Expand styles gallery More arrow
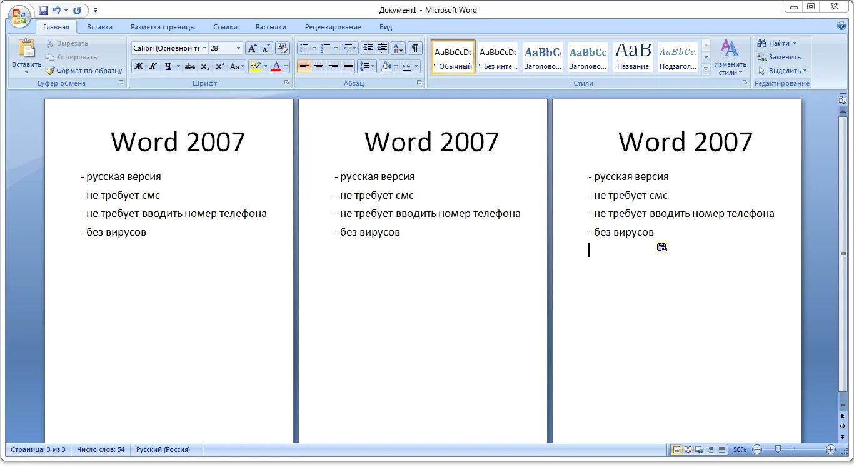The width and height of the screenshot is (854, 467). (706, 69)
